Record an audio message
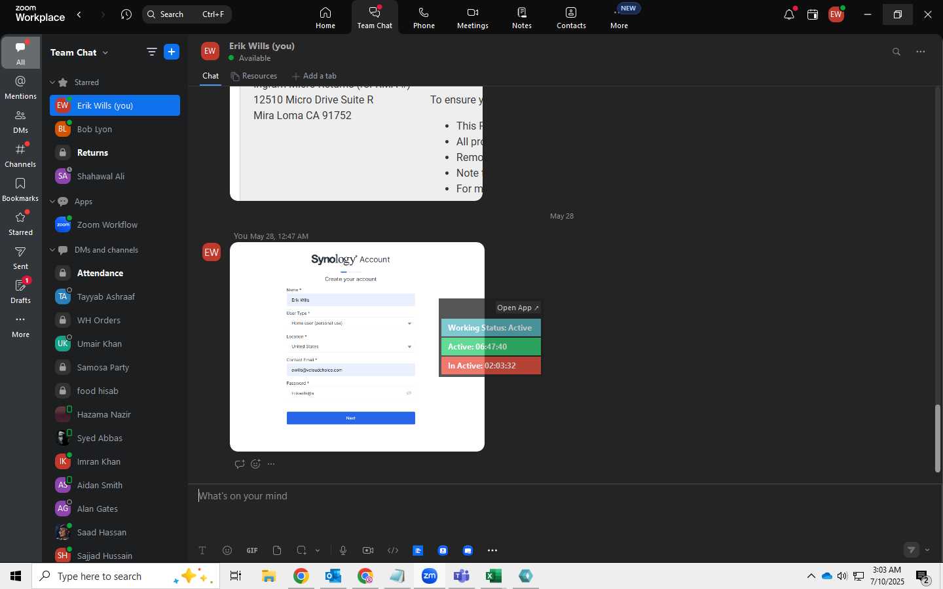 click(343, 550)
